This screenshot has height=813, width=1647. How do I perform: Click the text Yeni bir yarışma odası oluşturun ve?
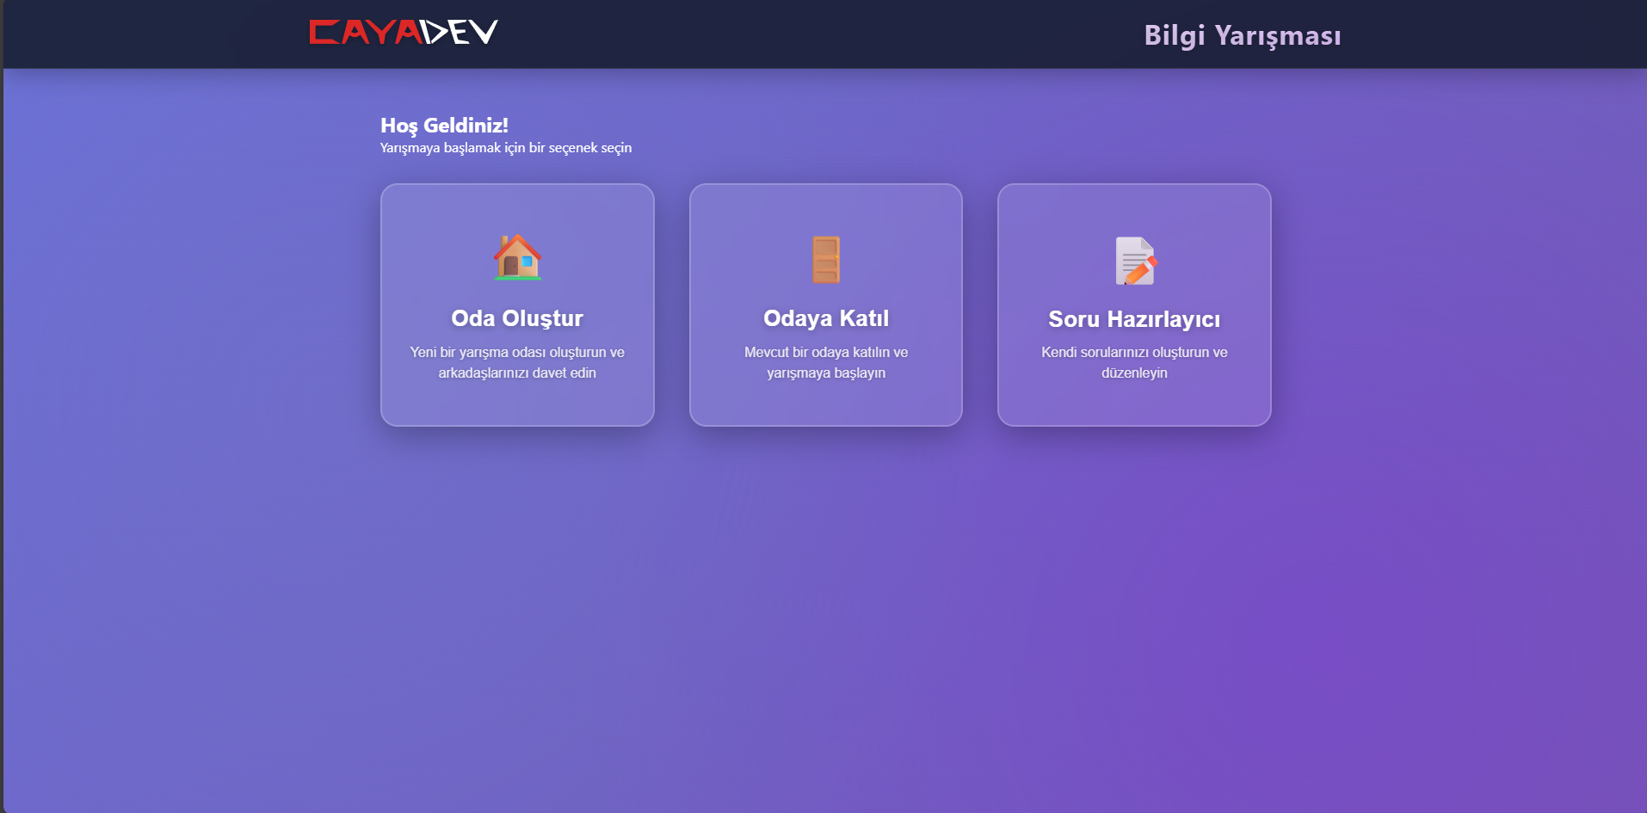pos(517,352)
